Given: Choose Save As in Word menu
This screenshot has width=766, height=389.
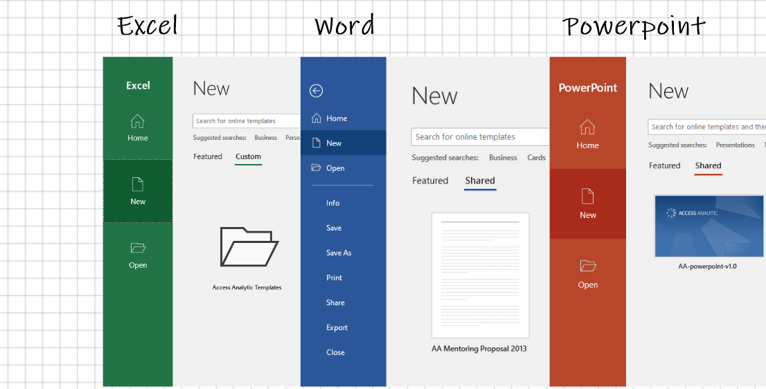Looking at the screenshot, I should coord(339,253).
